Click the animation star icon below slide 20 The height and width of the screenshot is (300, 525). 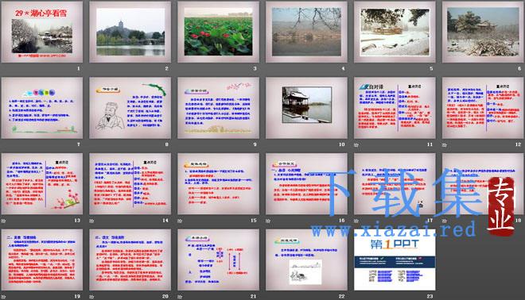91,297
